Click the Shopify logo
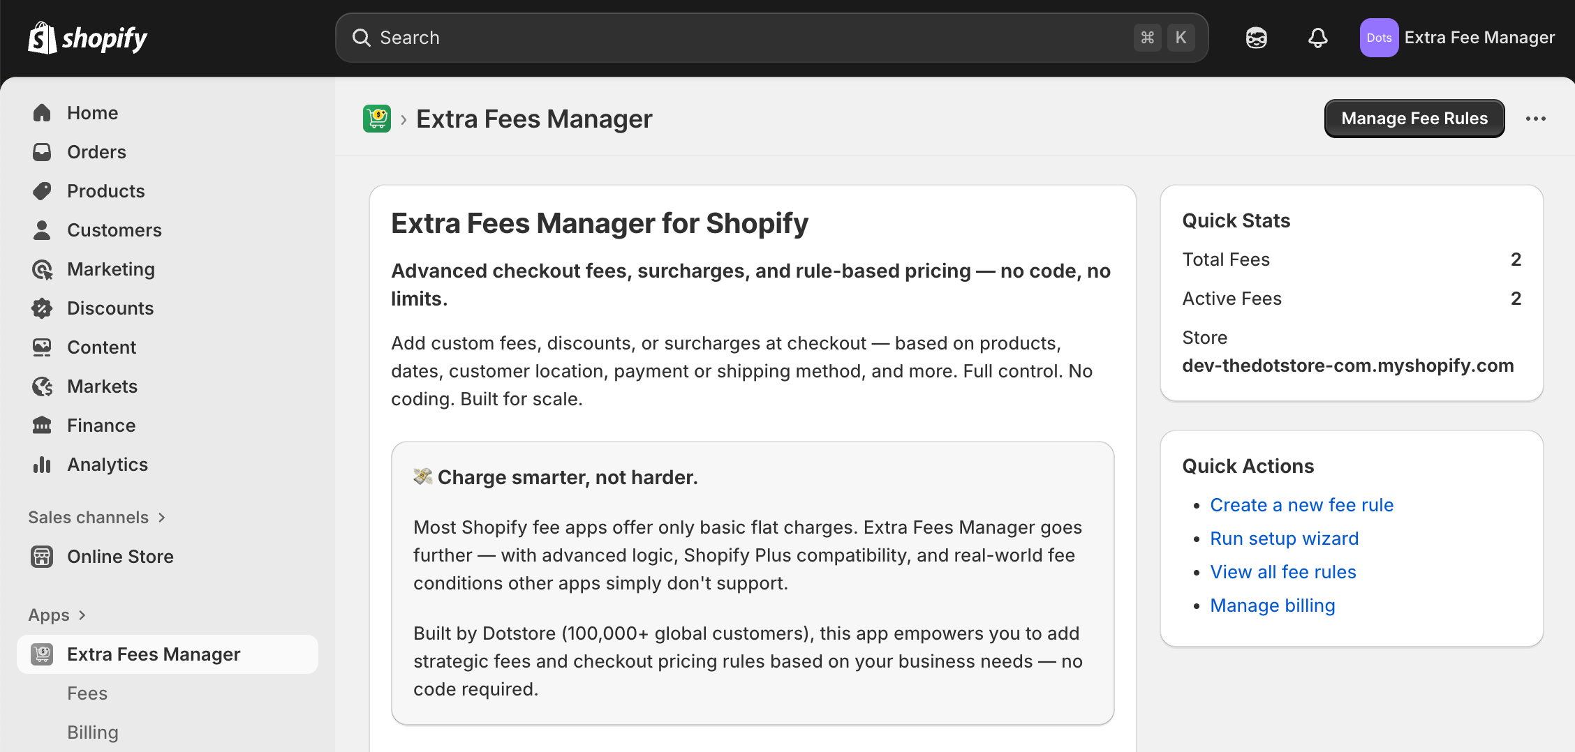Image resolution: width=1575 pixels, height=752 pixels. tap(88, 38)
